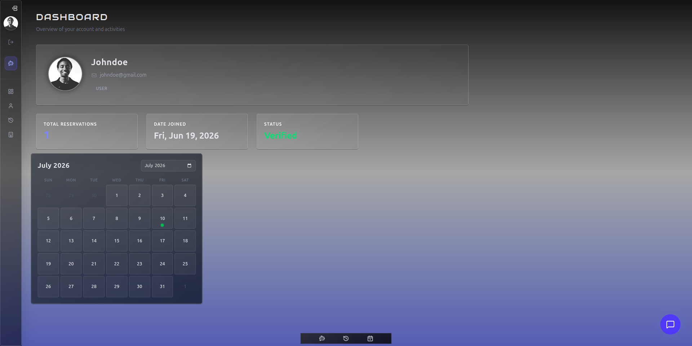This screenshot has width=692, height=346.
Task: Choose day 29 in the last calendar row
Action: click(x=117, y=287)
